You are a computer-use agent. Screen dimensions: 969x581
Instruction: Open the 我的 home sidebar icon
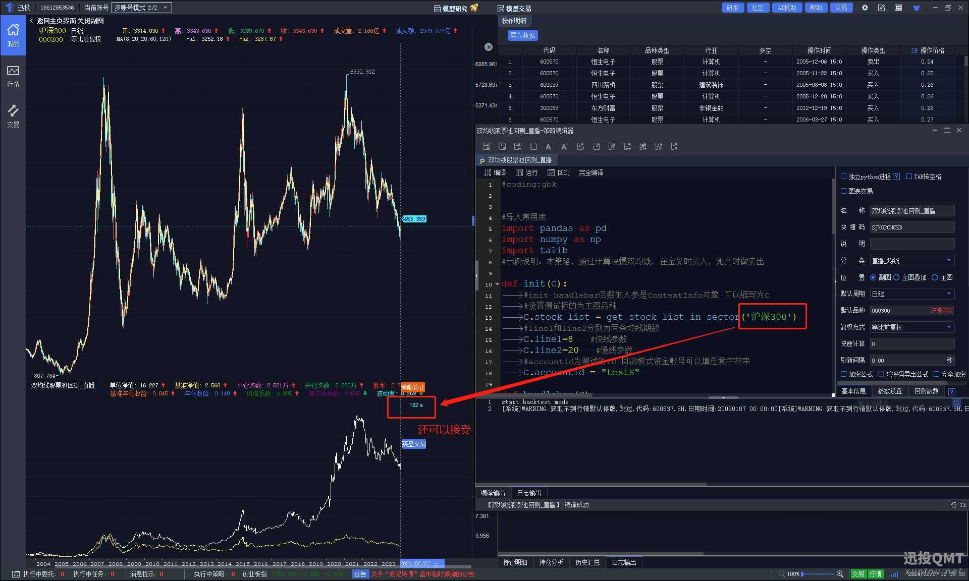click(13, 35)
